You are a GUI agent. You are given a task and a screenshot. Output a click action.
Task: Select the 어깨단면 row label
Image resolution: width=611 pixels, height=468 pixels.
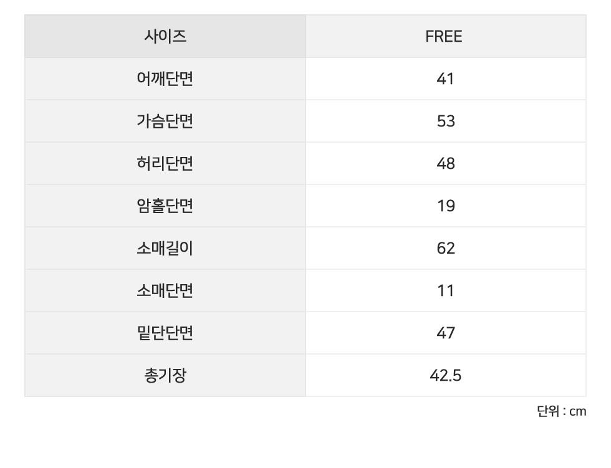coord(165,79)
